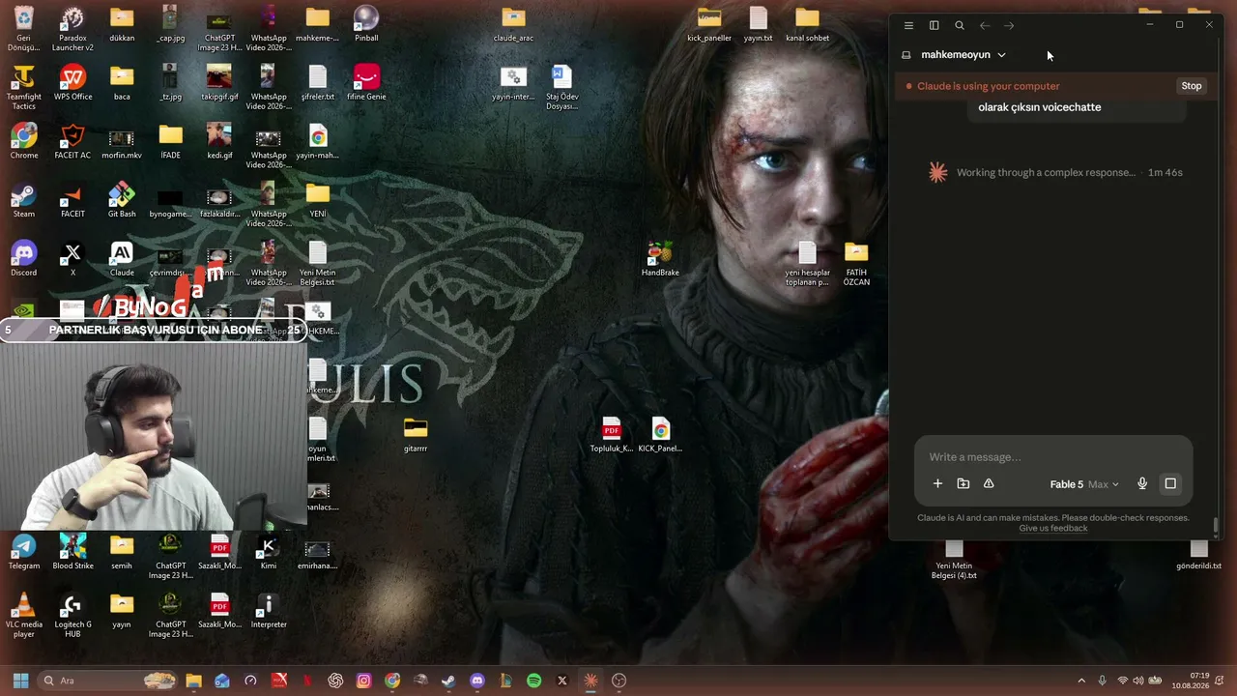The width and height of the screenshot is (1237, 696).
Task: Select the Discord desktop shortcut
Action: [x=24, y=259]
